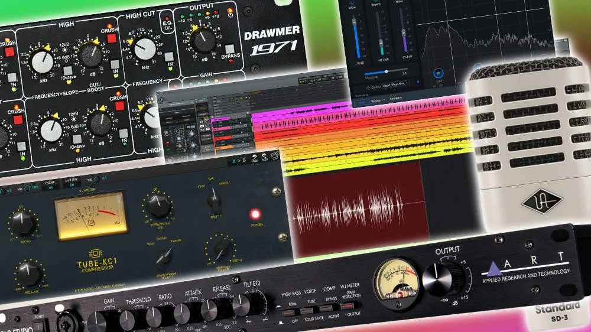This screenshot has height=332, width=591.
Task: Click top HIGH band /Octave slope button
Action: (68, 70)
